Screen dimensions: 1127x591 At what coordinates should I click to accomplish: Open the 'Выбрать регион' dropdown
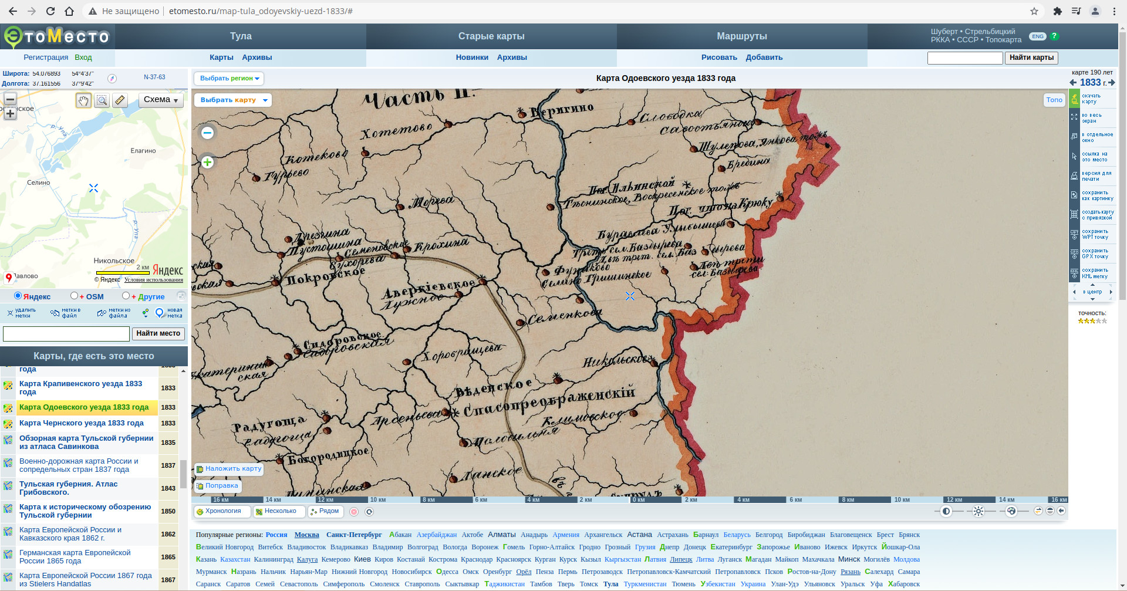tap(229, 78)
